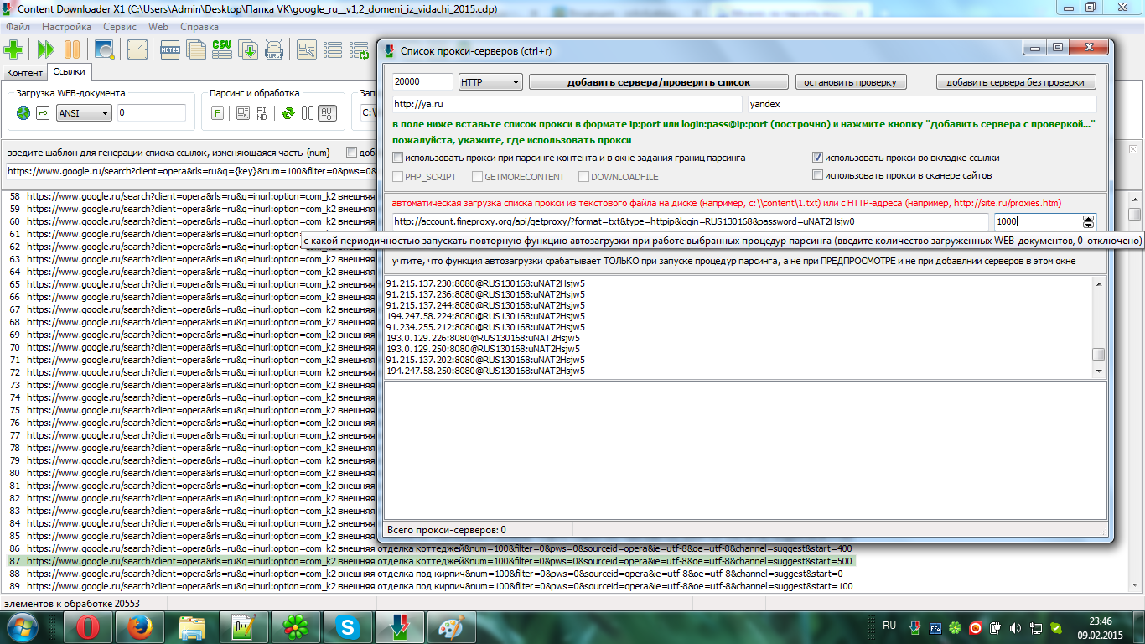The width and height of the screenshot is (1145, 644).
Task: Click the RU language indicator in tray
Action: (889, 626)
